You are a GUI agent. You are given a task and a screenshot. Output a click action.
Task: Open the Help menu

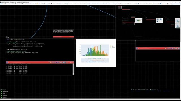[169, 4]
